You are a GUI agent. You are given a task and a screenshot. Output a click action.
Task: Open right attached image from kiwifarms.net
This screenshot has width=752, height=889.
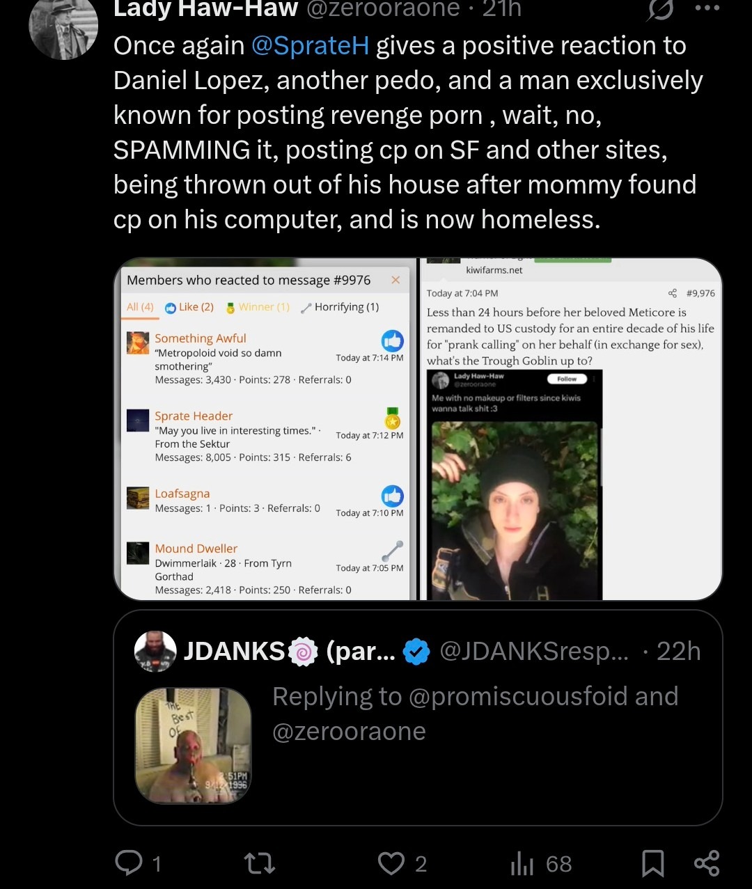coord(571,430)
